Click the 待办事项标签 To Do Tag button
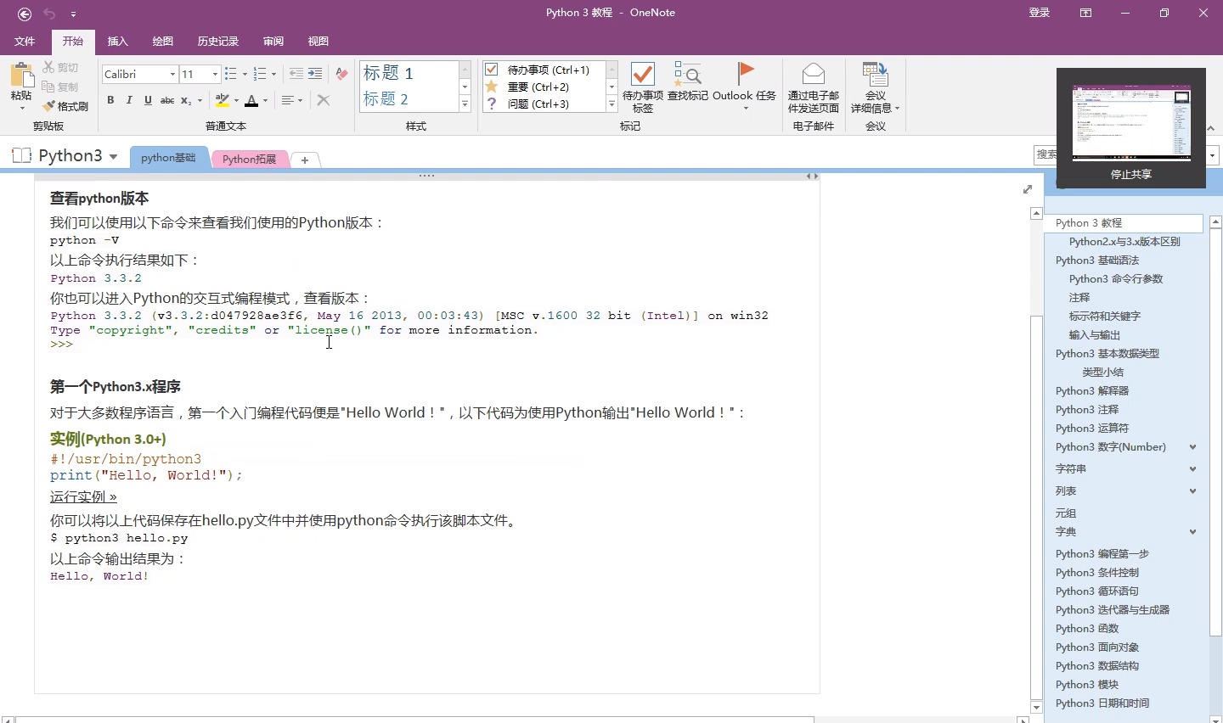Image resolution: width=1223 pixels, height=723 pixels. click(x=643, y=87)
